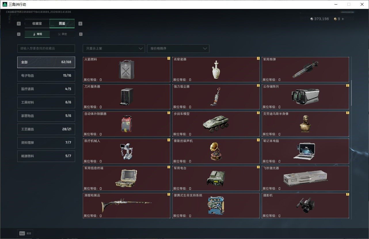Viewport: 369px width, 239px height.
Task: Click the yellow alert badge on 强力吸尘器
Action: click(x=258, y=86)
